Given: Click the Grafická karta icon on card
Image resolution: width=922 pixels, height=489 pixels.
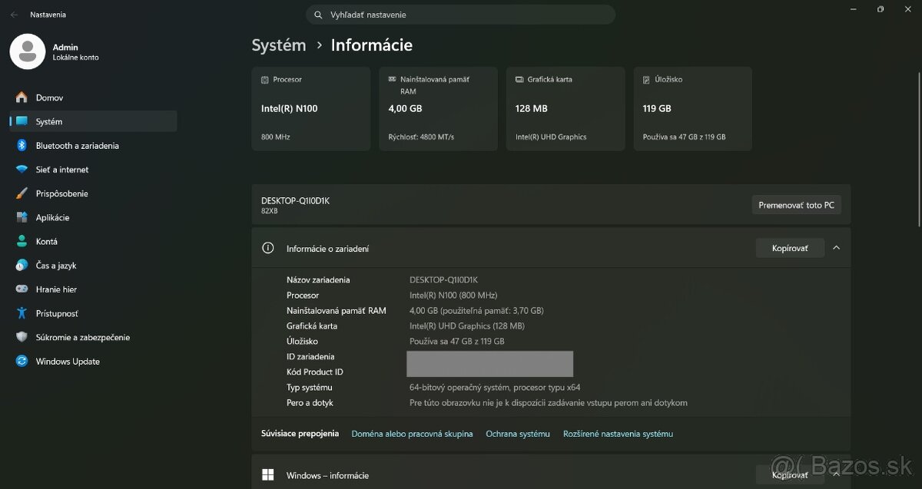Looking at the screenshot, I should [x=519, y=80].
